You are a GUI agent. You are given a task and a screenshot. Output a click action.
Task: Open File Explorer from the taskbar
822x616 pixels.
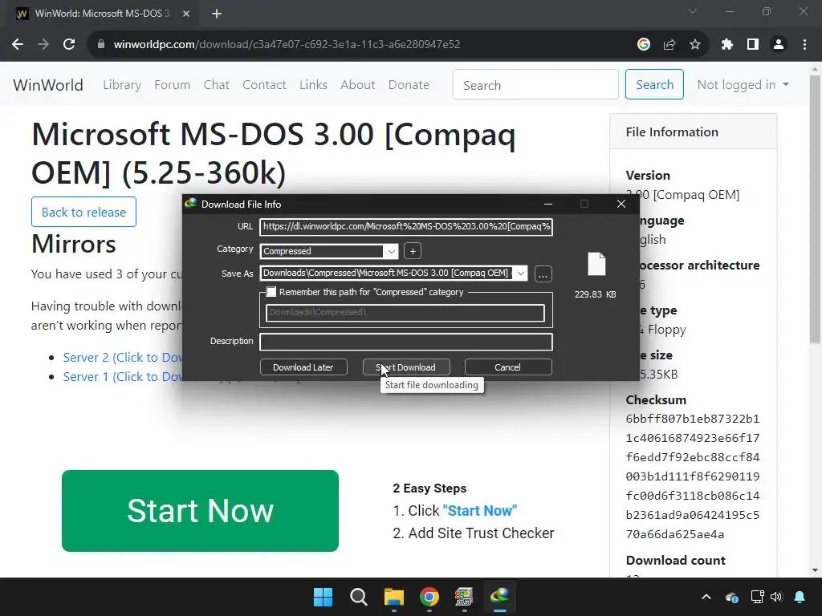click(x=393, y=597)
